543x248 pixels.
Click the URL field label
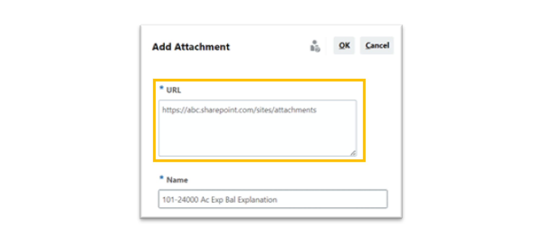173,90
